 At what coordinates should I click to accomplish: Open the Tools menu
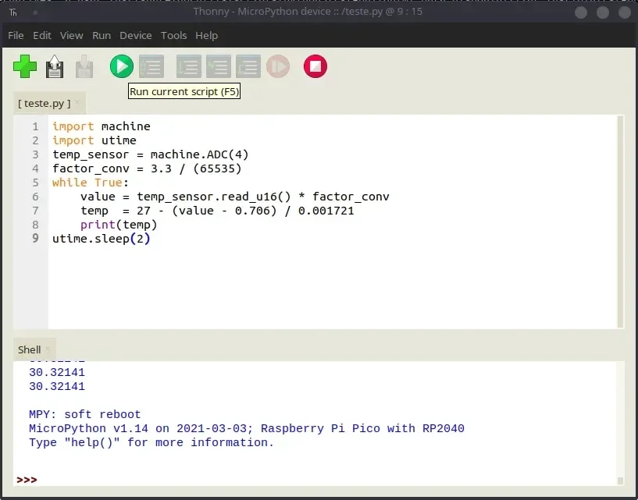click(x=173, y=36)
